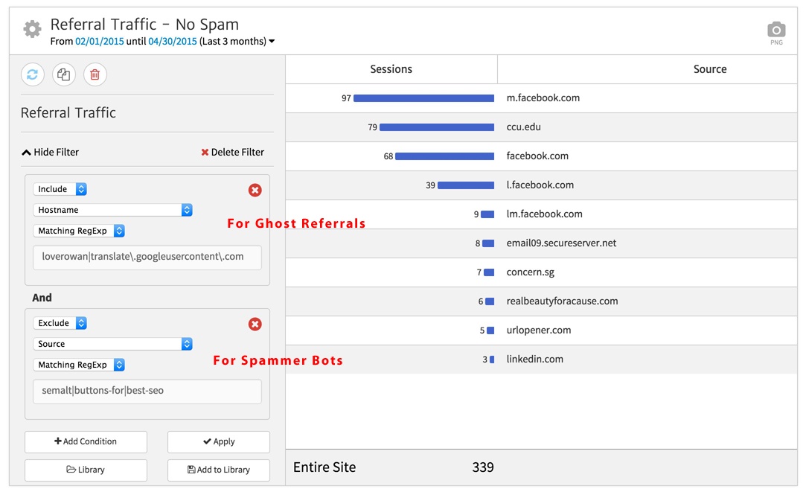Delete widget using trash icon
This screenshot has width=806, height=492.
coord(95,74)
